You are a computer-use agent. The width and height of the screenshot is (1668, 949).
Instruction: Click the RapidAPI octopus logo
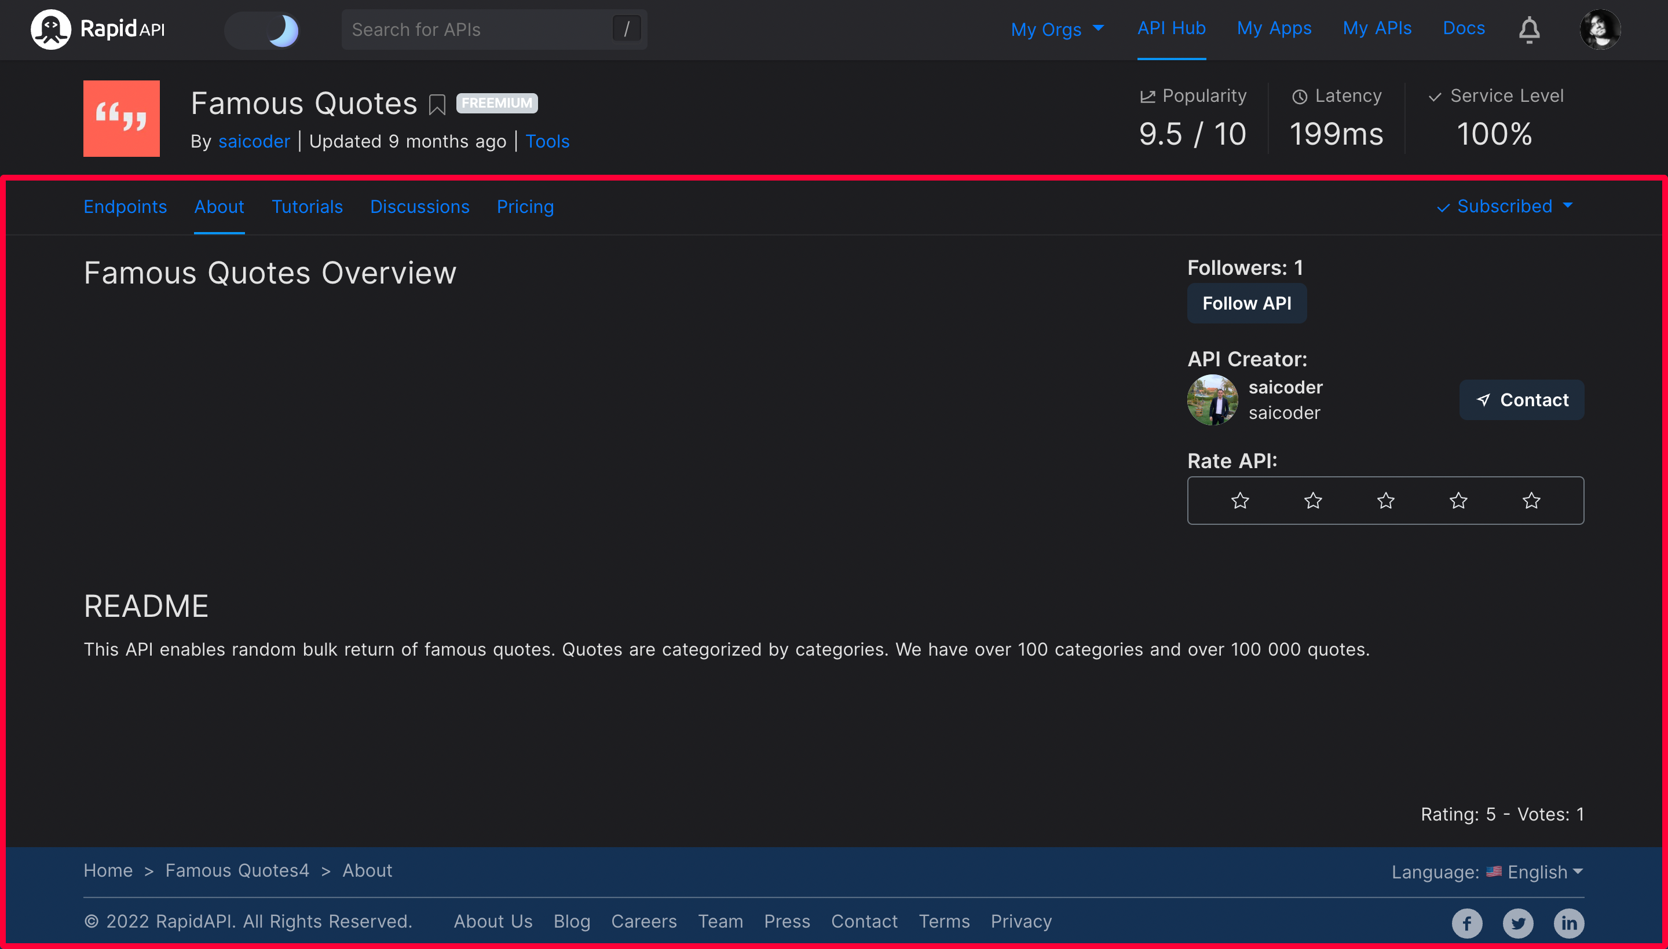[50, 30]
